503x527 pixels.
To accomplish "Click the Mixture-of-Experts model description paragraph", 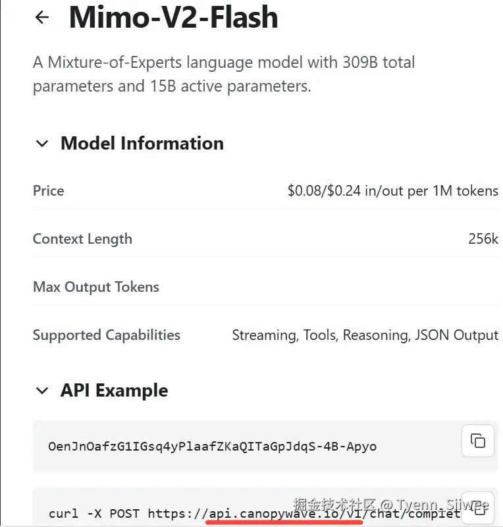I will point(224,74).
